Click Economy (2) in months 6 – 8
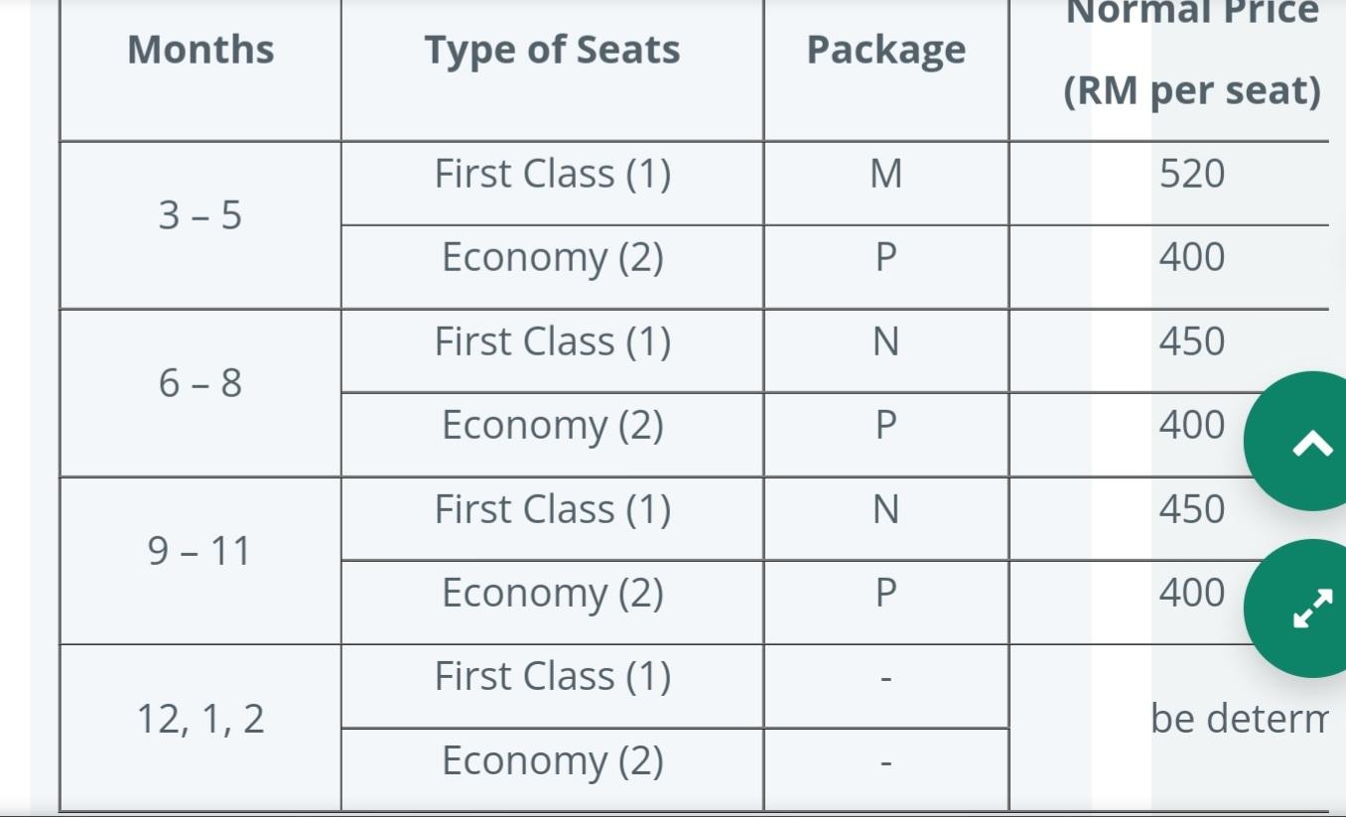Image resolution: width=1346 pixels, height=817 pixels. click(x=553, y=426)
